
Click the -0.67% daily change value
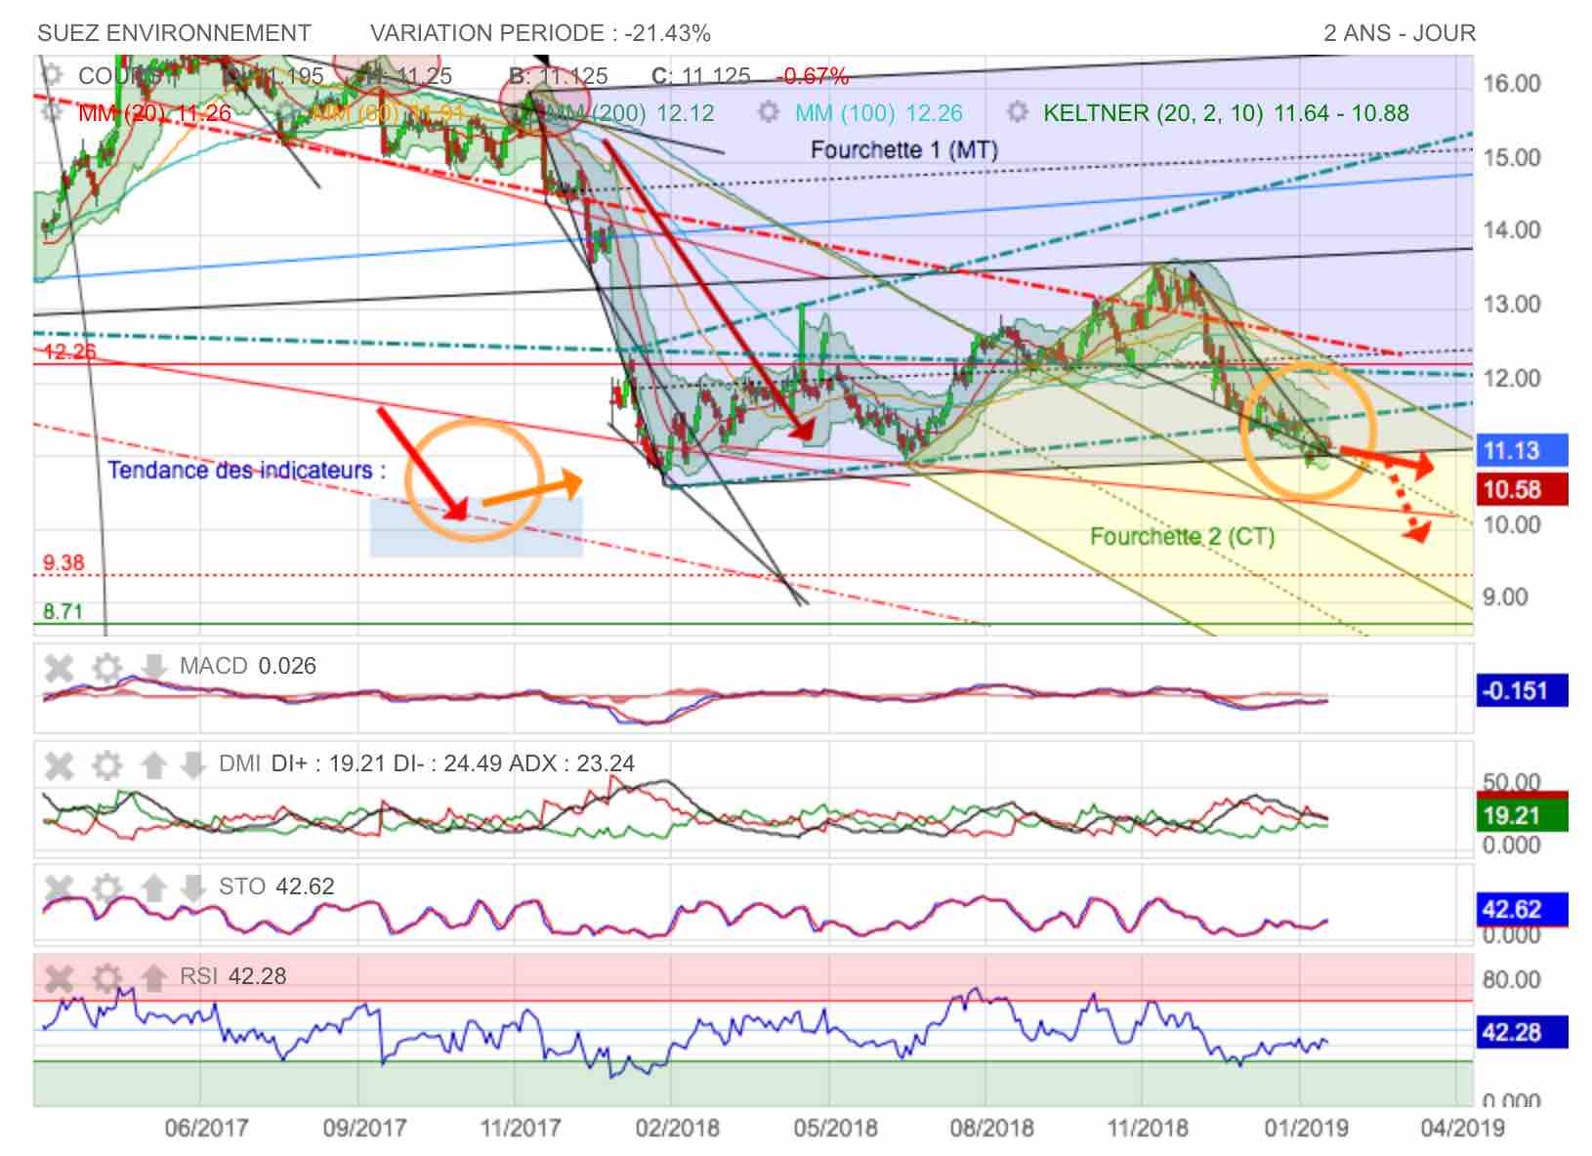pyautogui.click(x=813, y=76)
